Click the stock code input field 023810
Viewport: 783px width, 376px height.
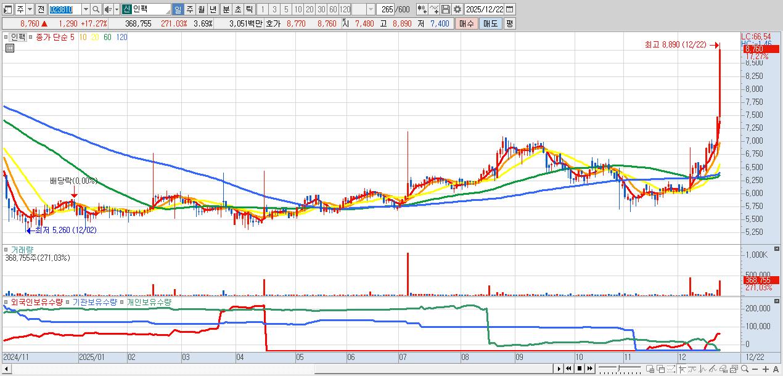65,9
